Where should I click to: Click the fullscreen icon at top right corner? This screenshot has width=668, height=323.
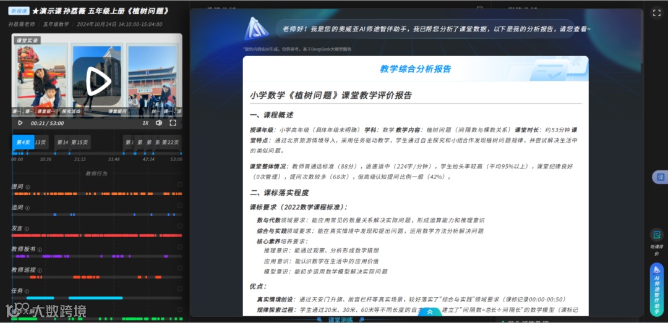(x=656, y=13)
